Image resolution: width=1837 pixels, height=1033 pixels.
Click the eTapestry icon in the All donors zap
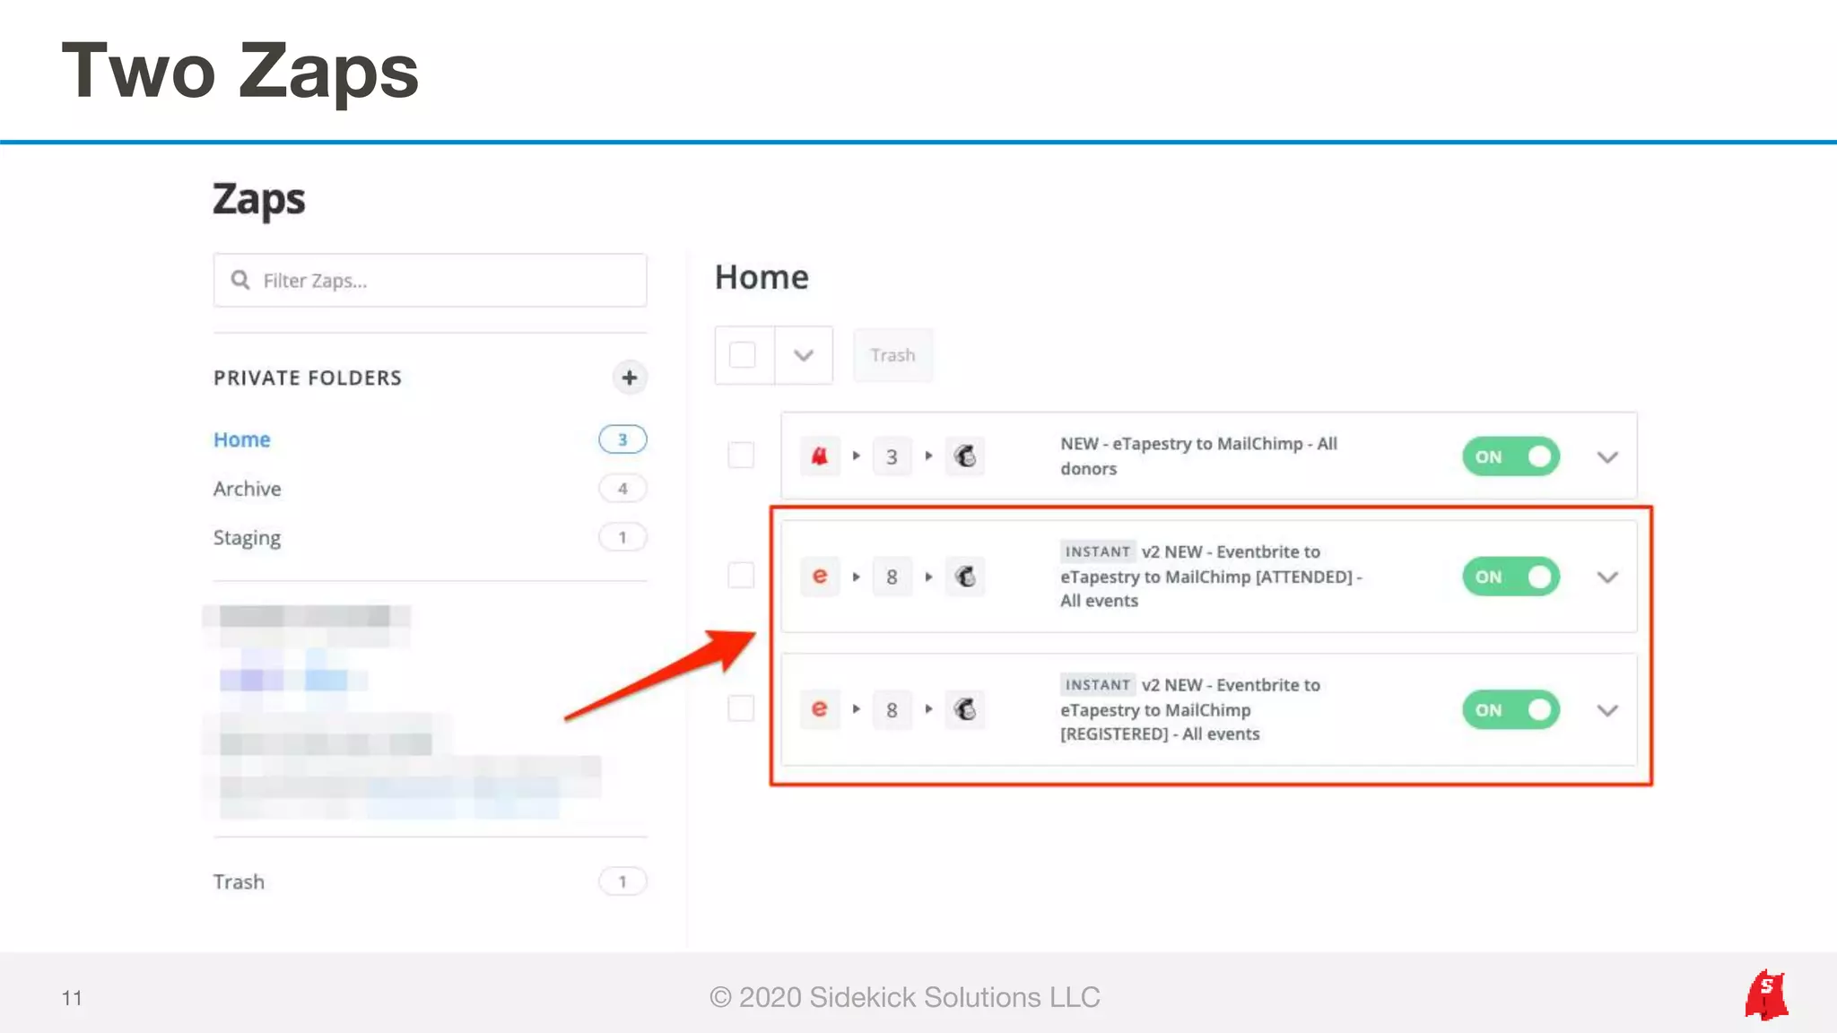pos(819,456)
